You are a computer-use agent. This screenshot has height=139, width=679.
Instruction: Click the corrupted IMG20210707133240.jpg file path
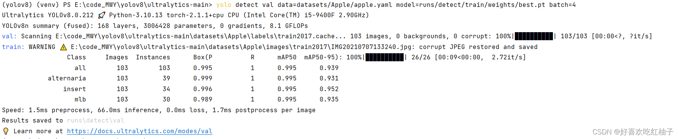tap(241, 47)
